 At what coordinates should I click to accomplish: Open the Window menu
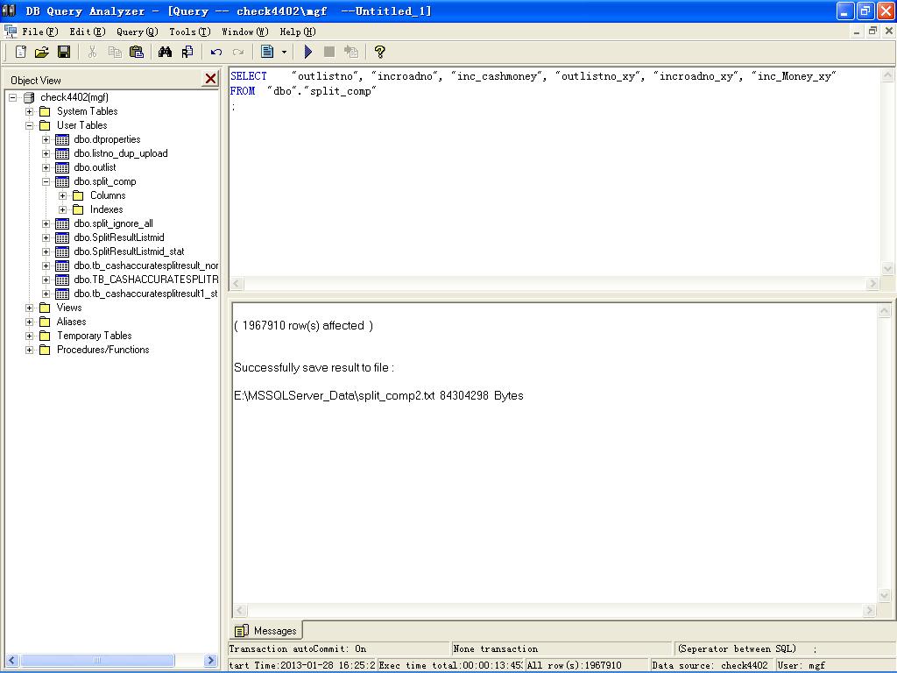[x=245, y=32]
